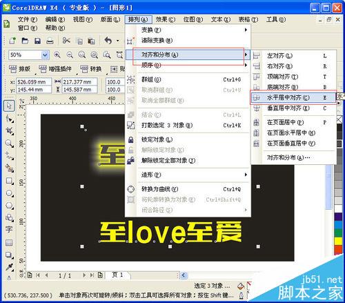Select the Ellipse tool
This screenshot has height=303, width=345.
(x=10, y=193)
